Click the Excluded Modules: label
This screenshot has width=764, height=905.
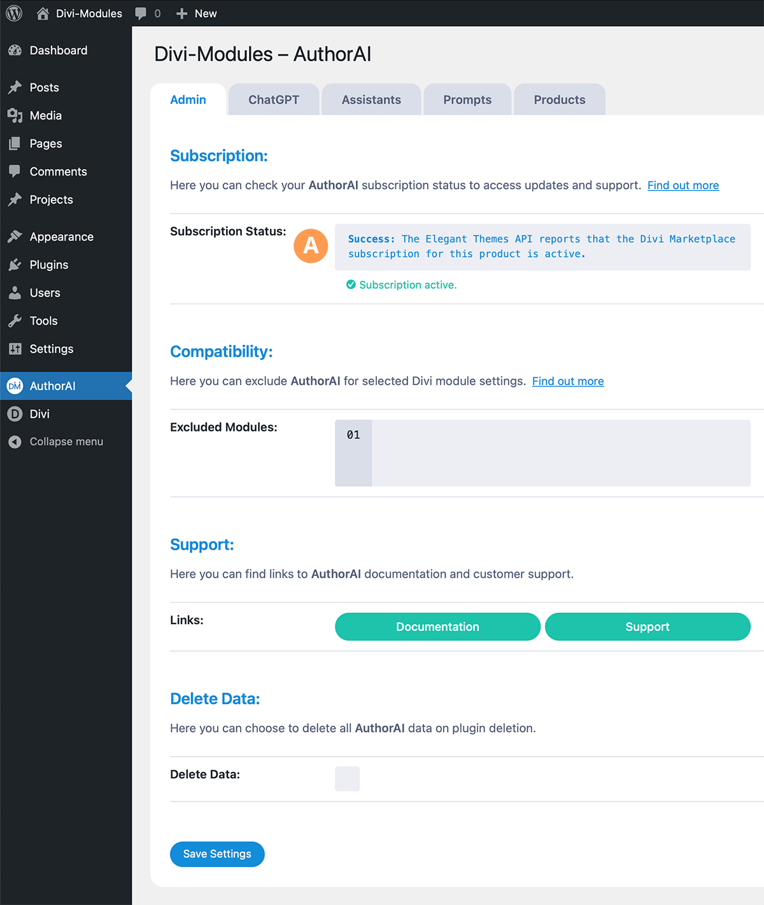(223, 427)
